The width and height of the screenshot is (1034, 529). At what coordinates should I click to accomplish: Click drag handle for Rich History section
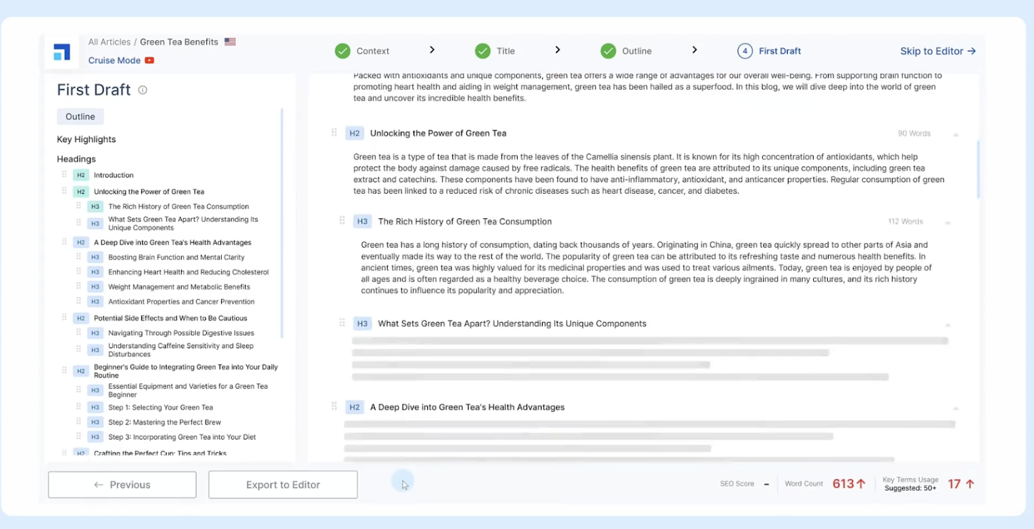(342, 221)
